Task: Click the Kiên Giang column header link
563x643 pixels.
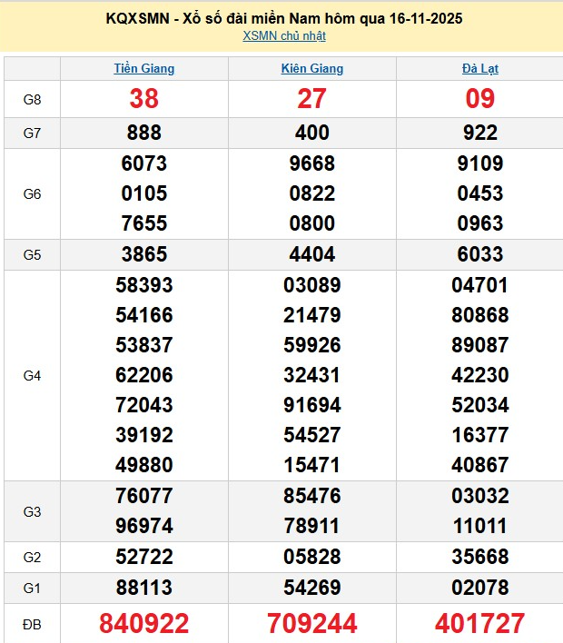Action: (312, 68)
